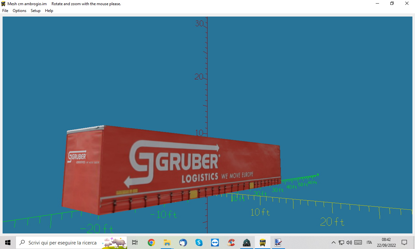Open the File menu
The width and height of the screenshot is (415, 249).
(x=5, y=11)
